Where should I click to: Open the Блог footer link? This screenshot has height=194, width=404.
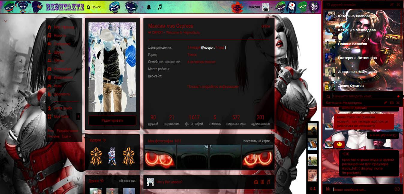pos(51,131)
